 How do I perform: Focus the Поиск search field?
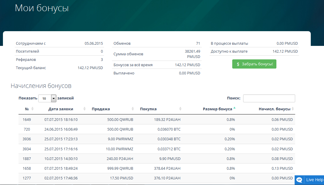click(x=269, y=98)
